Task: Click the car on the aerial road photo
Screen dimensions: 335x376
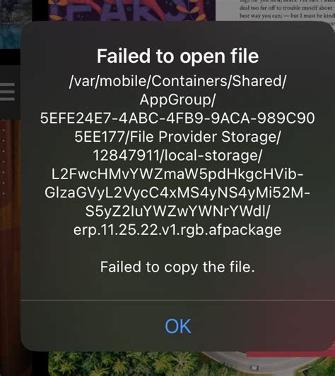Action: pyautogui.click(x=254, y=367)
